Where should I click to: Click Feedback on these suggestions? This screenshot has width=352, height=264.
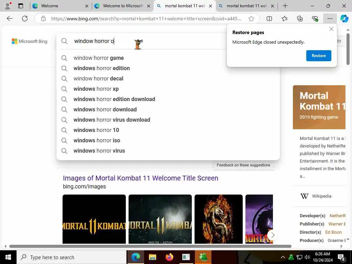point(243,165)
